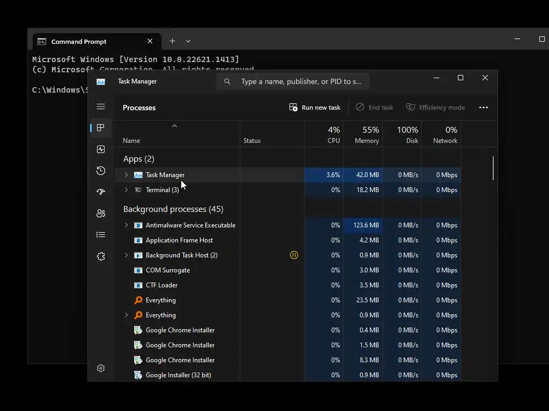Sort processes by Memory column
Image resolution: width=549 pixels, height=411 pixels.
pos(363,134)
